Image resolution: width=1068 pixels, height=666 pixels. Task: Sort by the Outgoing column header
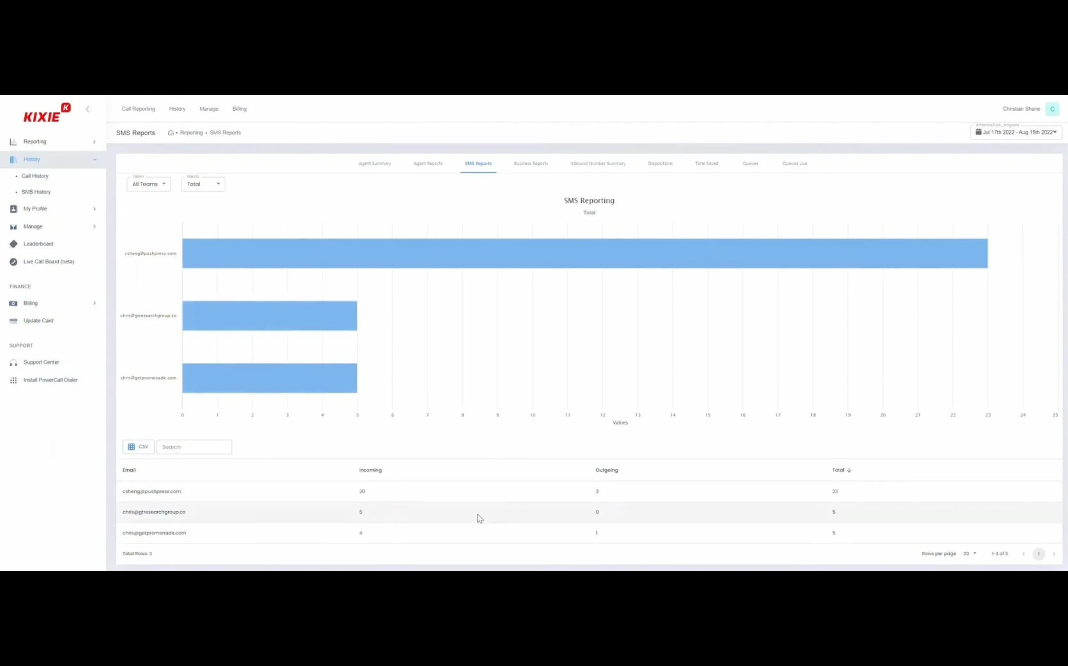(607, 470)
